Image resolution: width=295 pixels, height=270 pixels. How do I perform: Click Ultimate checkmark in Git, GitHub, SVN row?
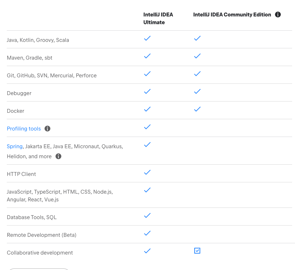click(147, 73)
